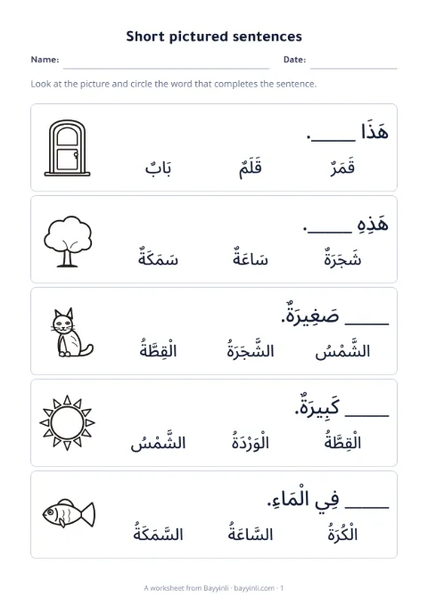Select السَّمَكَةُ in the fish row
The width and height of the screenshot is (428, 605).
click(159, 533)
